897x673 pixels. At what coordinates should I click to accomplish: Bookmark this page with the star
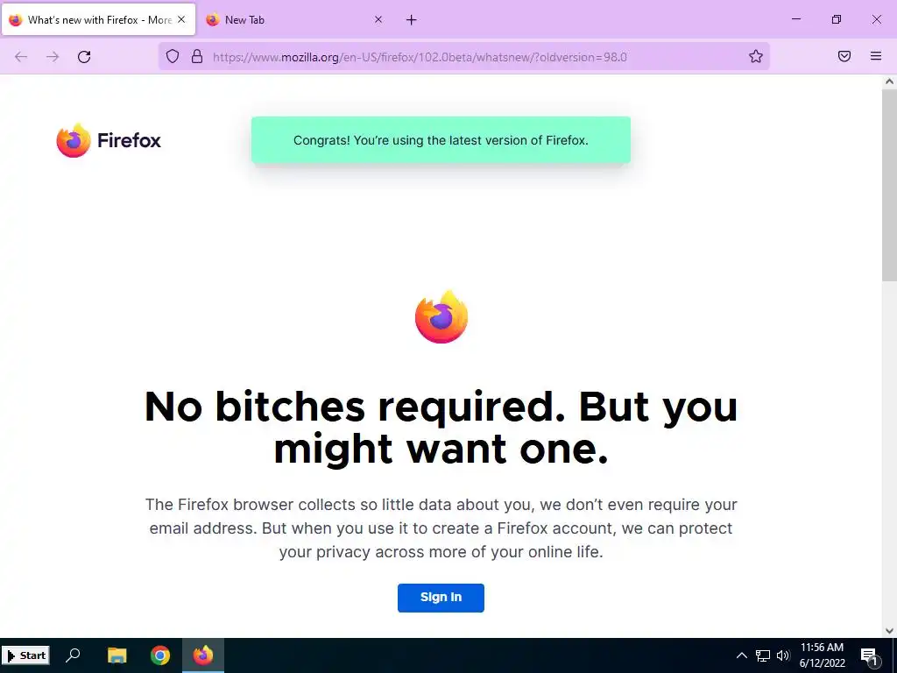pyautogui.click(x=756, y=56)
